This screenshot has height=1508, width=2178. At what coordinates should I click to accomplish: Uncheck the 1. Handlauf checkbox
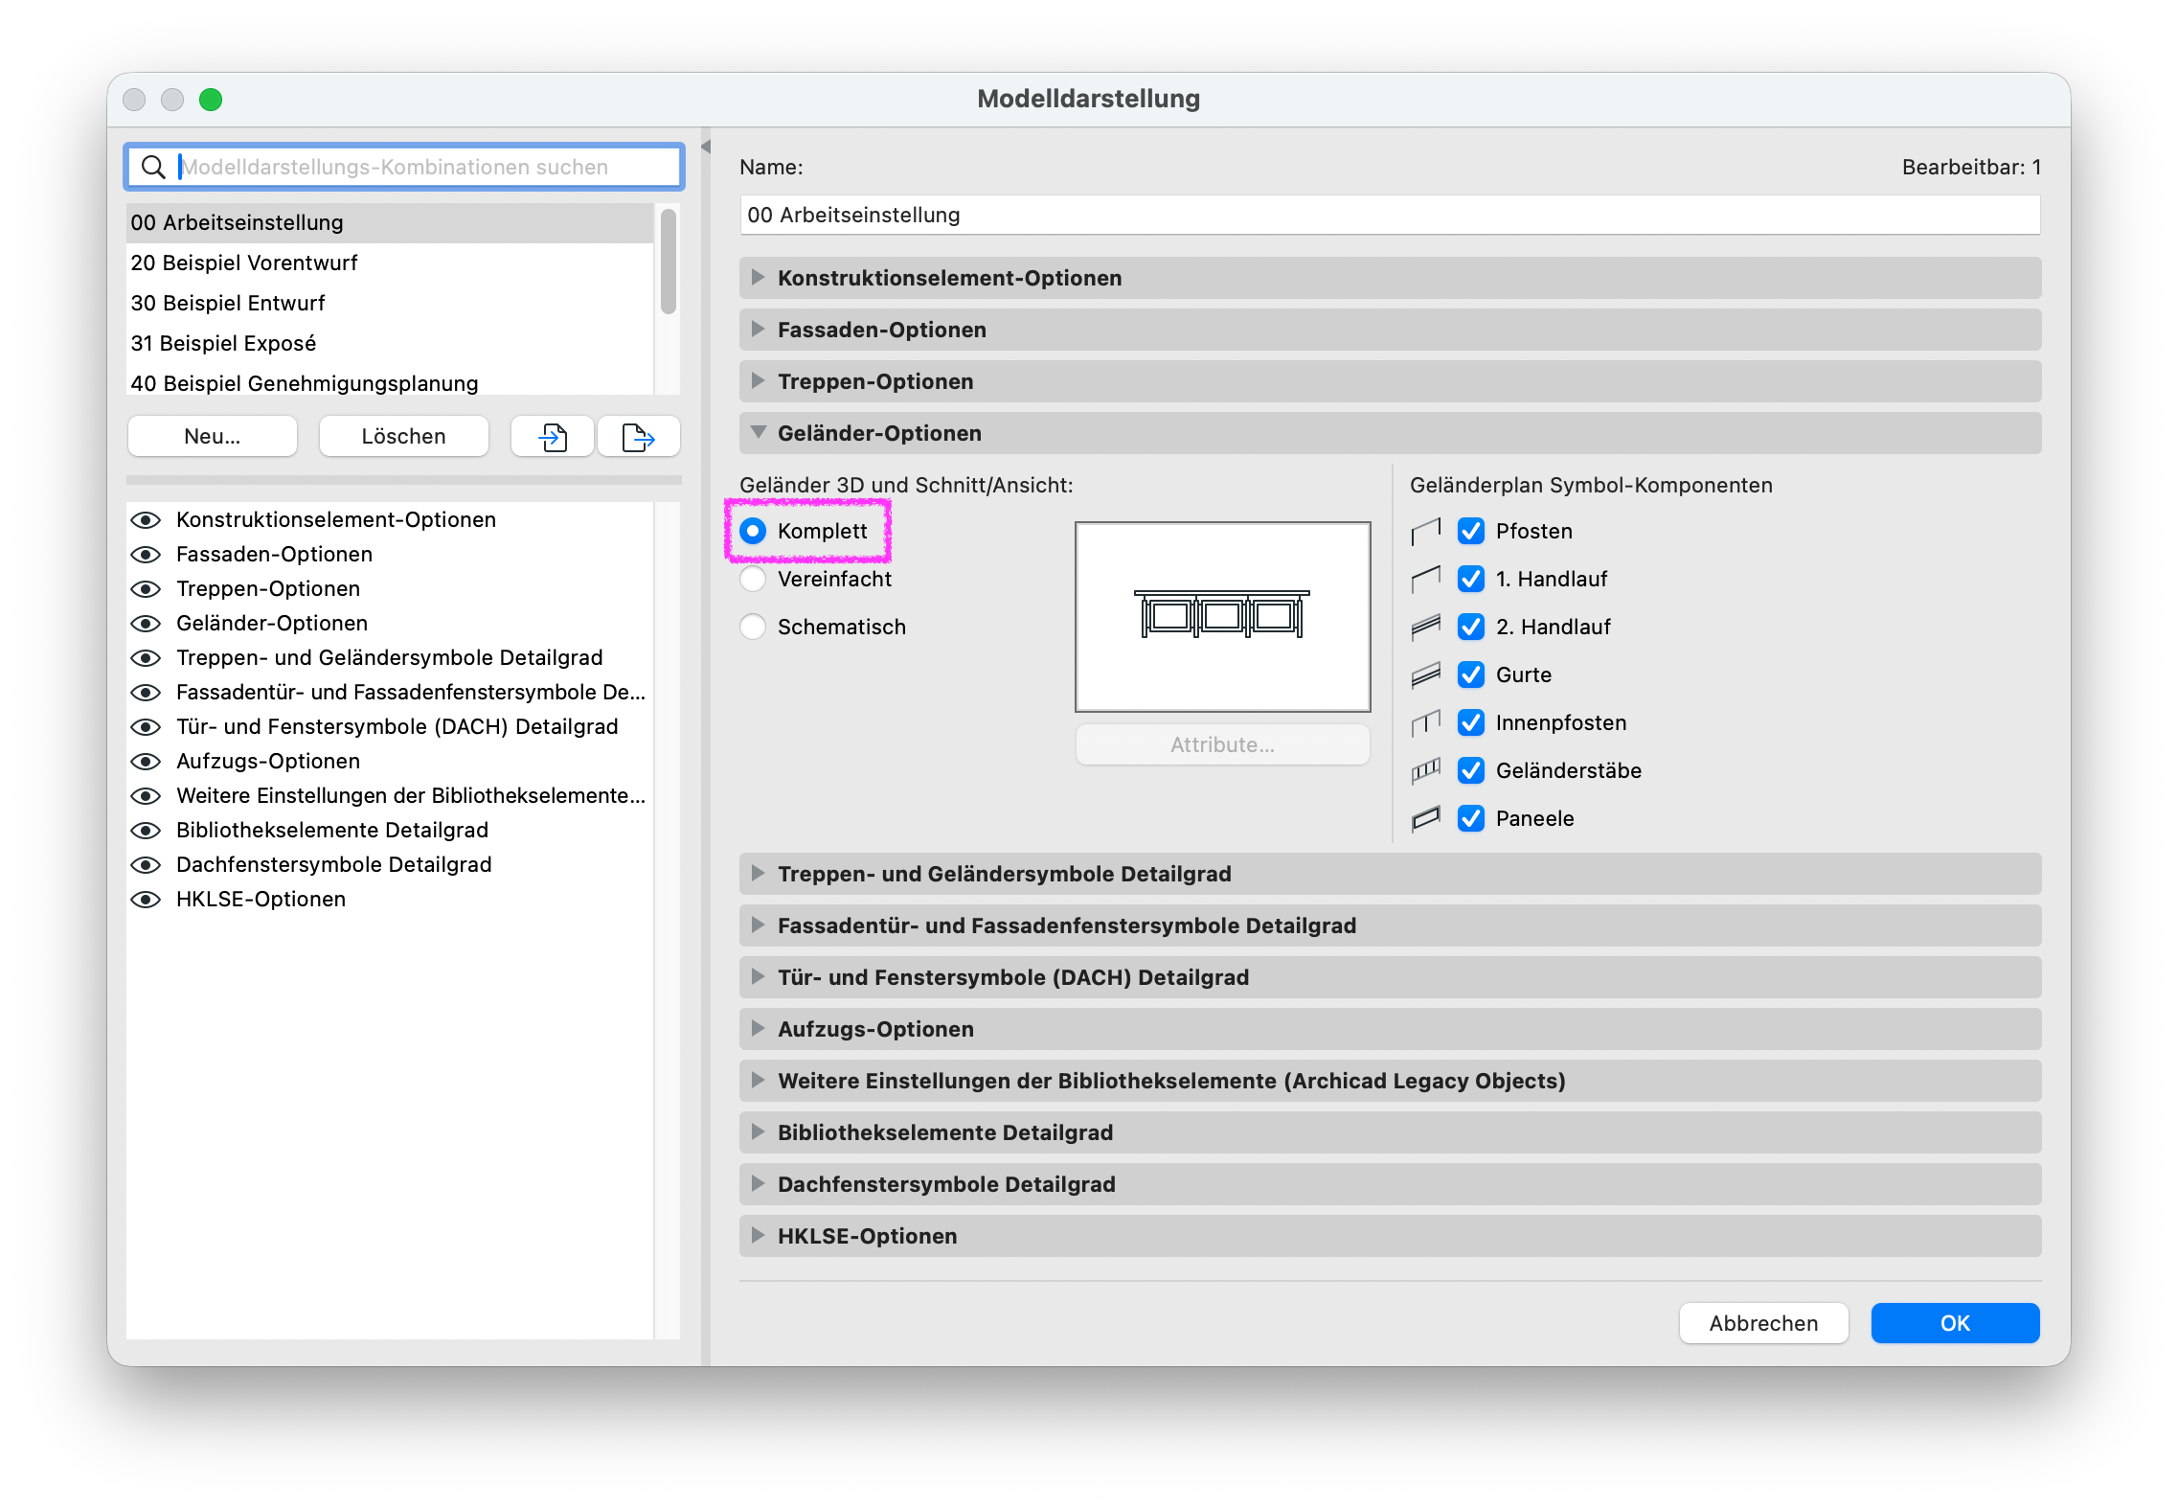coord(1471,579)
